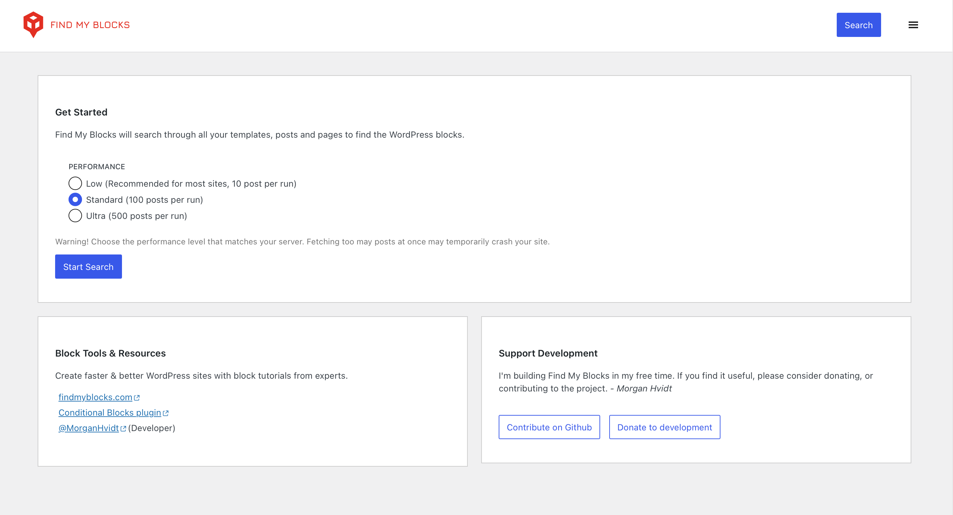953x515 pixels.
Task: Click the Morgan Hvidt italic signature
Action: point(644,388)
